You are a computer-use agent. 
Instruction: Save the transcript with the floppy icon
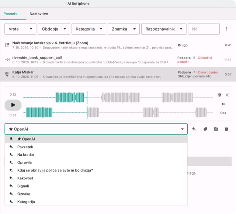pos(216,129)
